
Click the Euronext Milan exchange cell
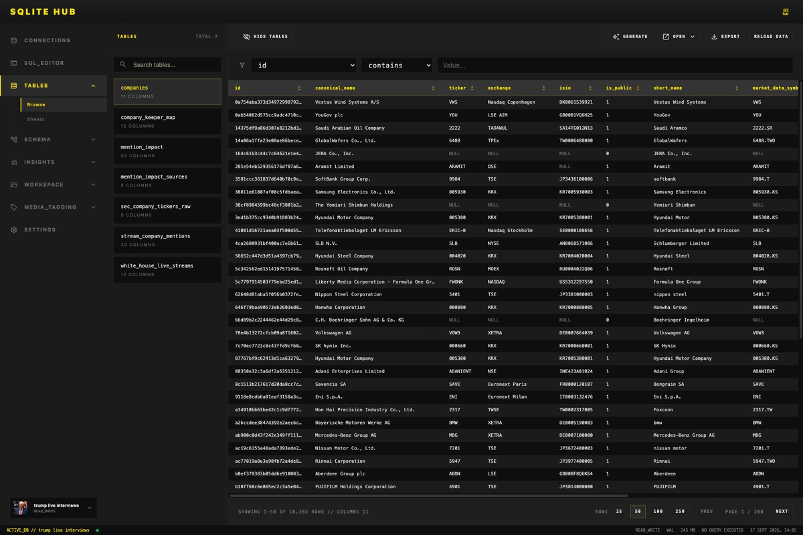(x=507, y=397)
